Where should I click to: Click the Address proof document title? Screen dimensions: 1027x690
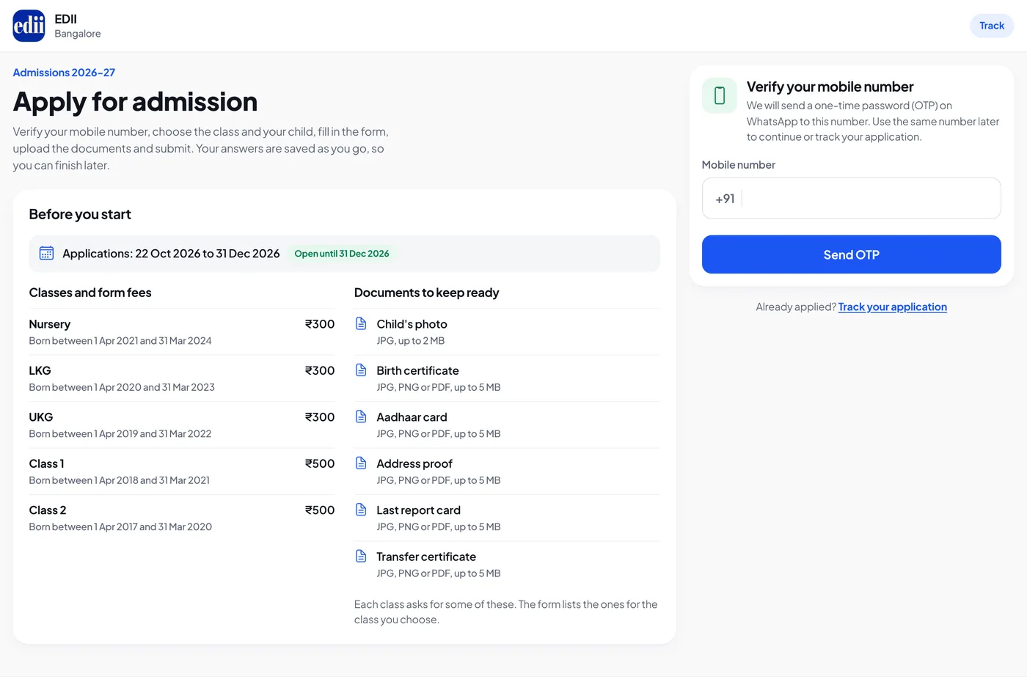(414, 463)
